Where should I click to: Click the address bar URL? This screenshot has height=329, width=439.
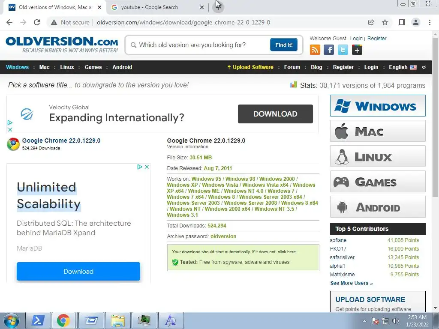[x=183, y=22]
